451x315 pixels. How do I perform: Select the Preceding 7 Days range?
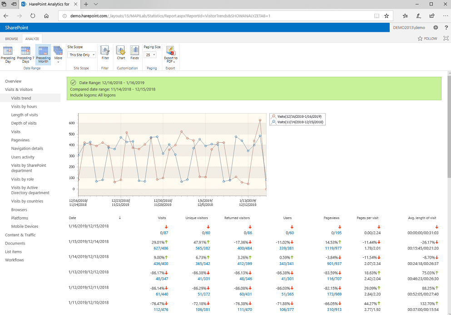click(25, 55)
